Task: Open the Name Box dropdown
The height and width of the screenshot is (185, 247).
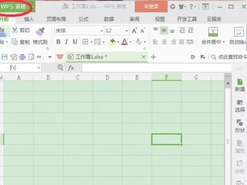Action: pyautogui.click(x=39, y=68)
